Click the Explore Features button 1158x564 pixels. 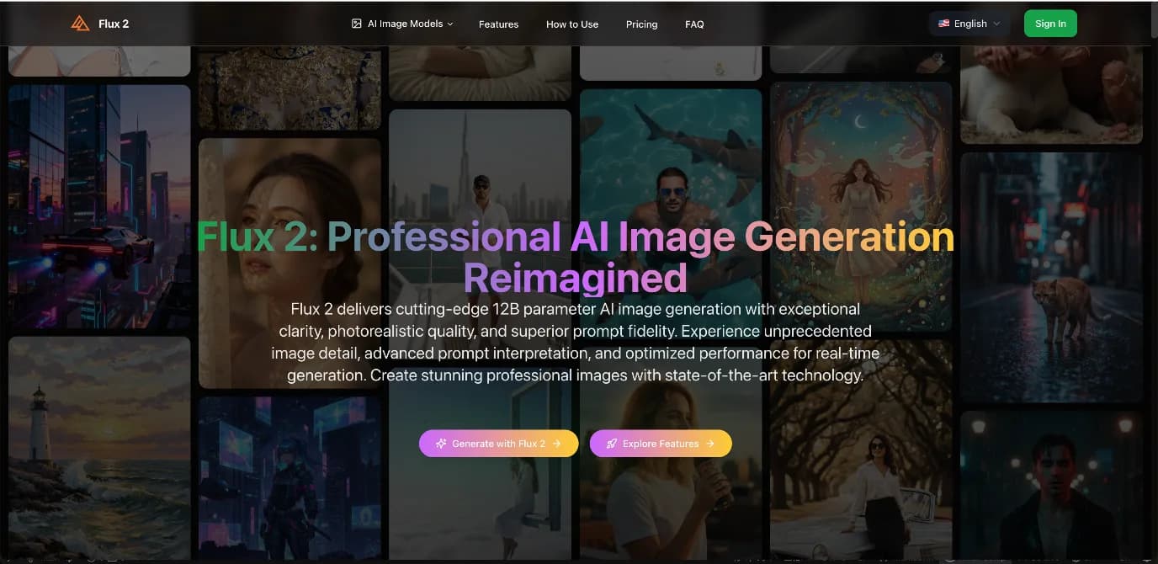(x=661, y=444)
